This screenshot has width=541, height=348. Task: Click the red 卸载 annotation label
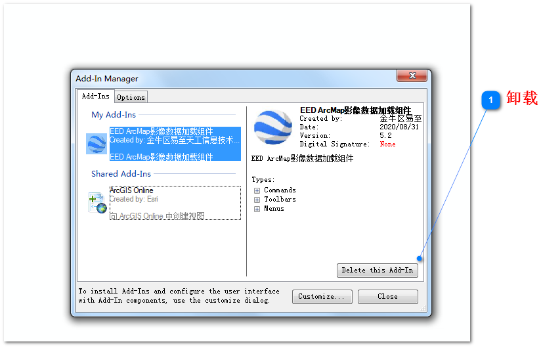[522, 98]
